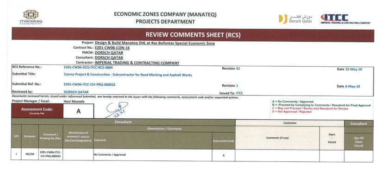Click row 1 assessment code 'A' cell
Viewport: 387px width, 192px height.
(x=224, y=155)
